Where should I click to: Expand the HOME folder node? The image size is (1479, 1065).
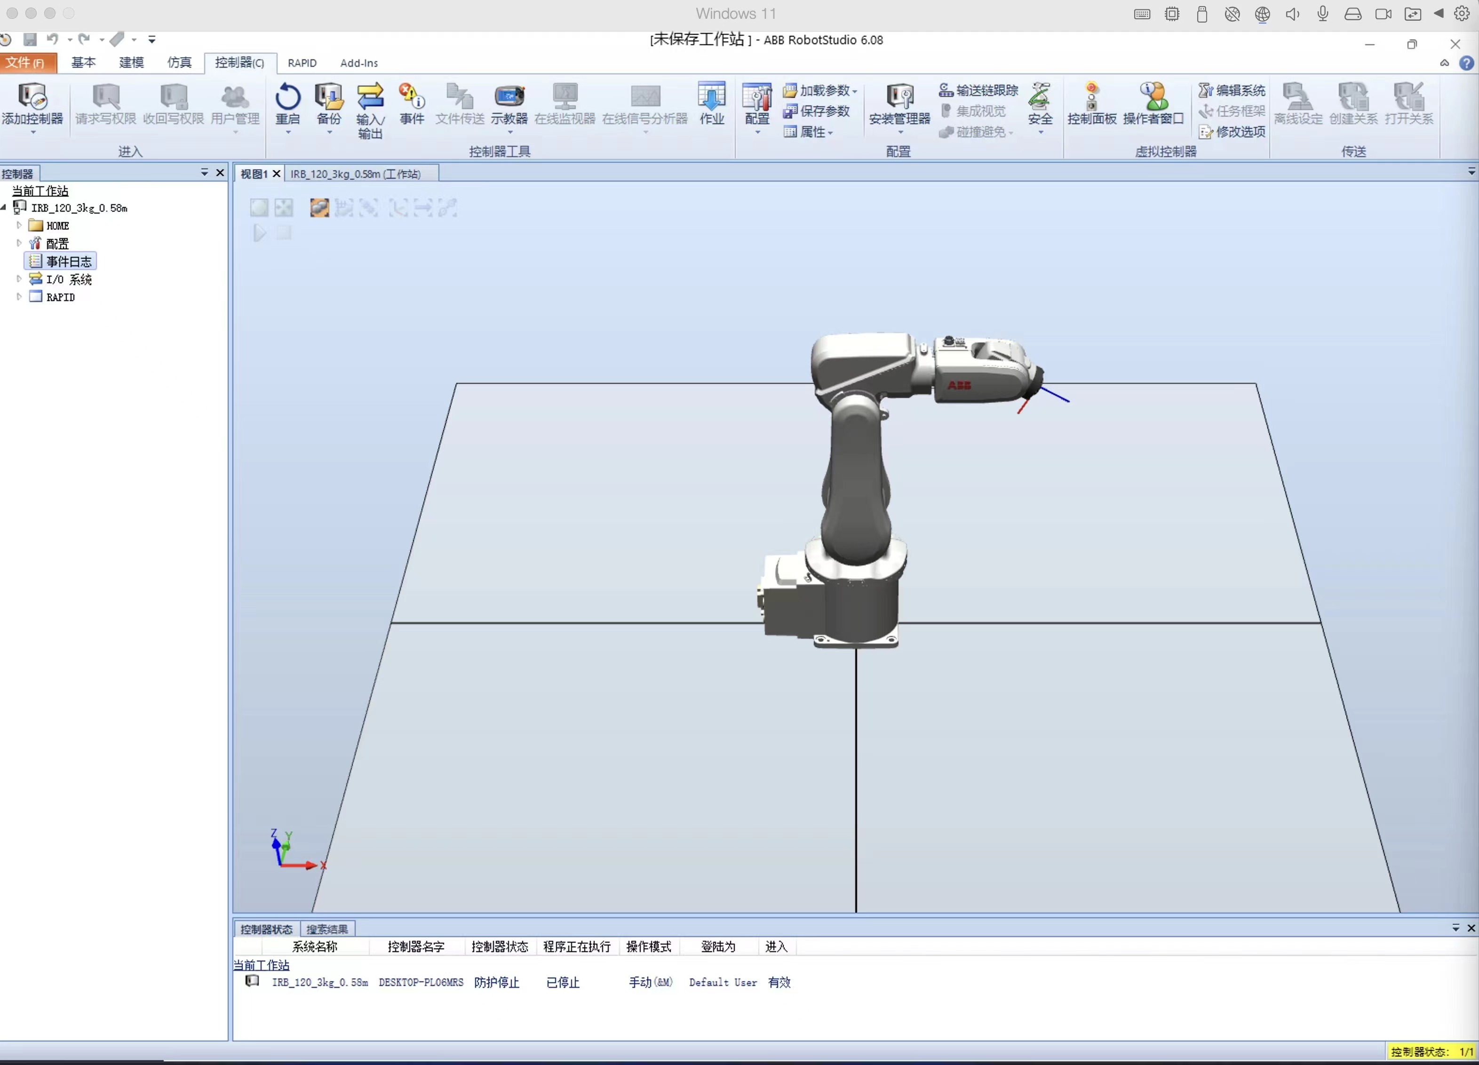[x=19, y=225]
